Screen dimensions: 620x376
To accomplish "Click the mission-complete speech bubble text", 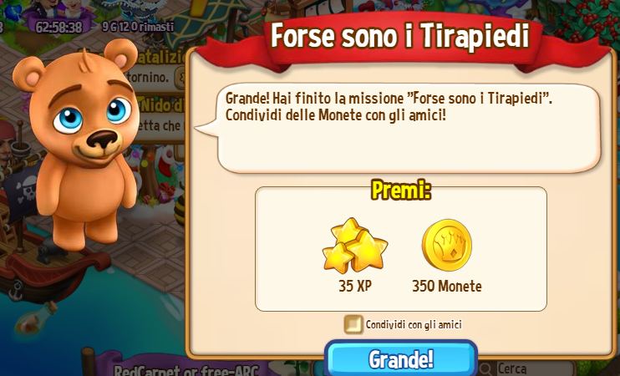I will coord(389,107).
